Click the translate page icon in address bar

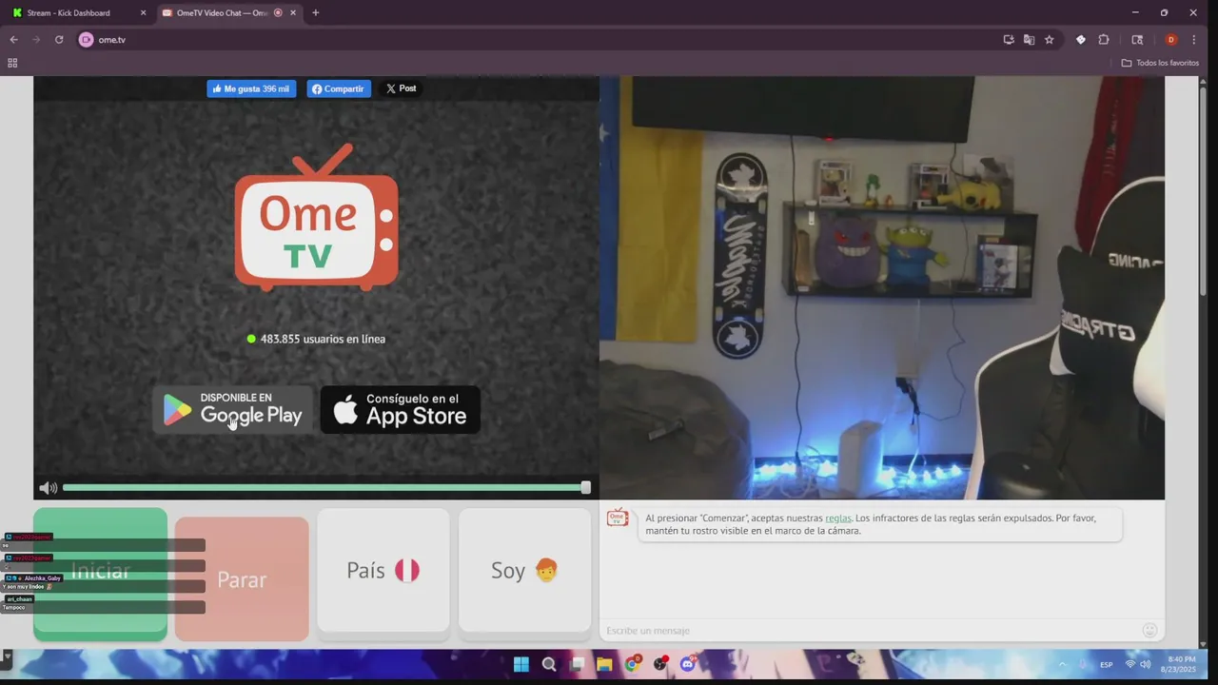tap(1029, 40)
